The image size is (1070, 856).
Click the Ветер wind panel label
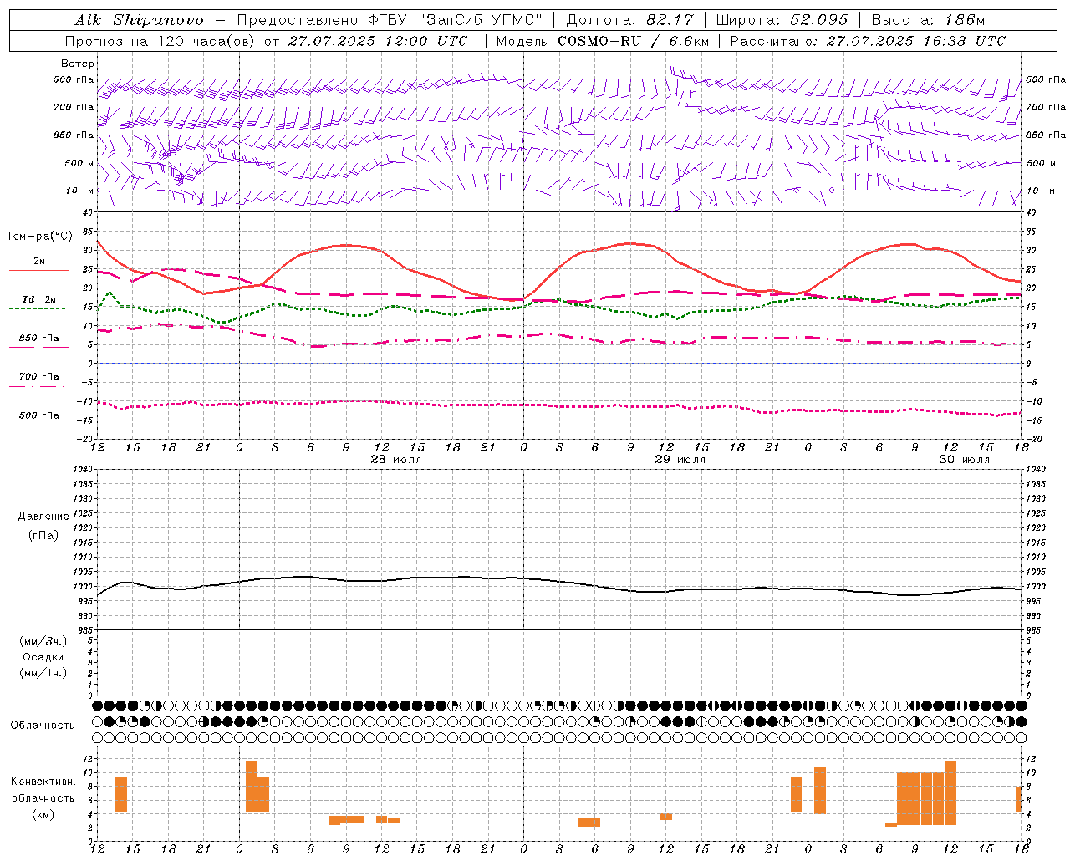pyautogui.click(x=78, y=64)
